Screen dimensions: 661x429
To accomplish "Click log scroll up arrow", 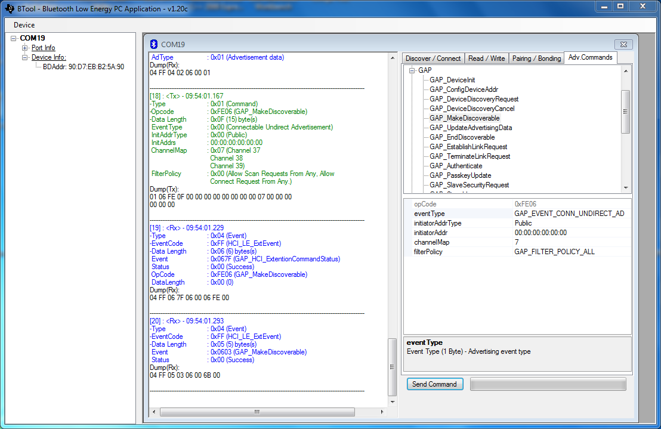I will 393,58.
